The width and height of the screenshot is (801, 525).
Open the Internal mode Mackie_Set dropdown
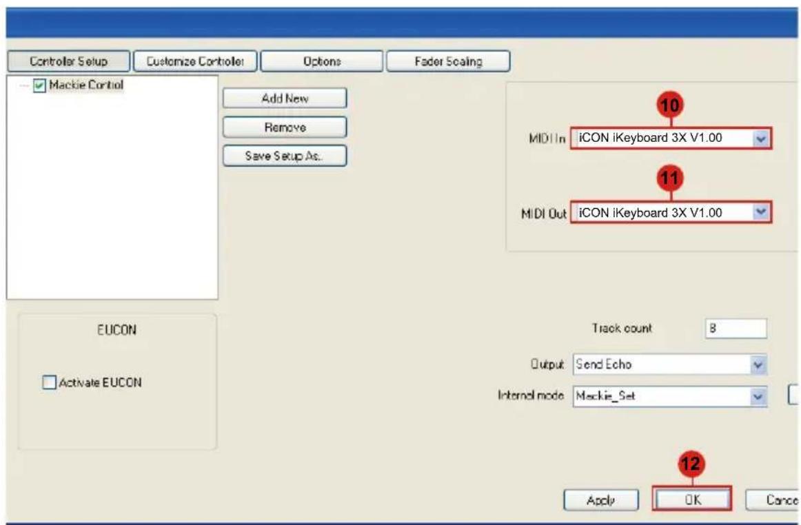[670, 396]
